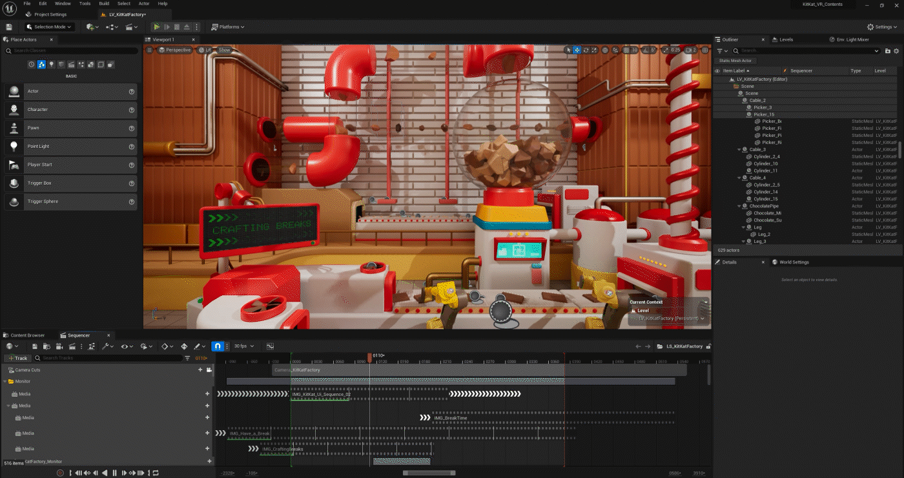Collapse the ChocolatePipe tree item
The height and width of the screenshot is (478, 904).
tap(739, 206)
